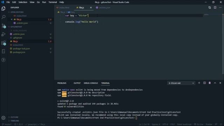
Task: Open the Edit menu
Action: pyautogui.click(x=14, y=2)
